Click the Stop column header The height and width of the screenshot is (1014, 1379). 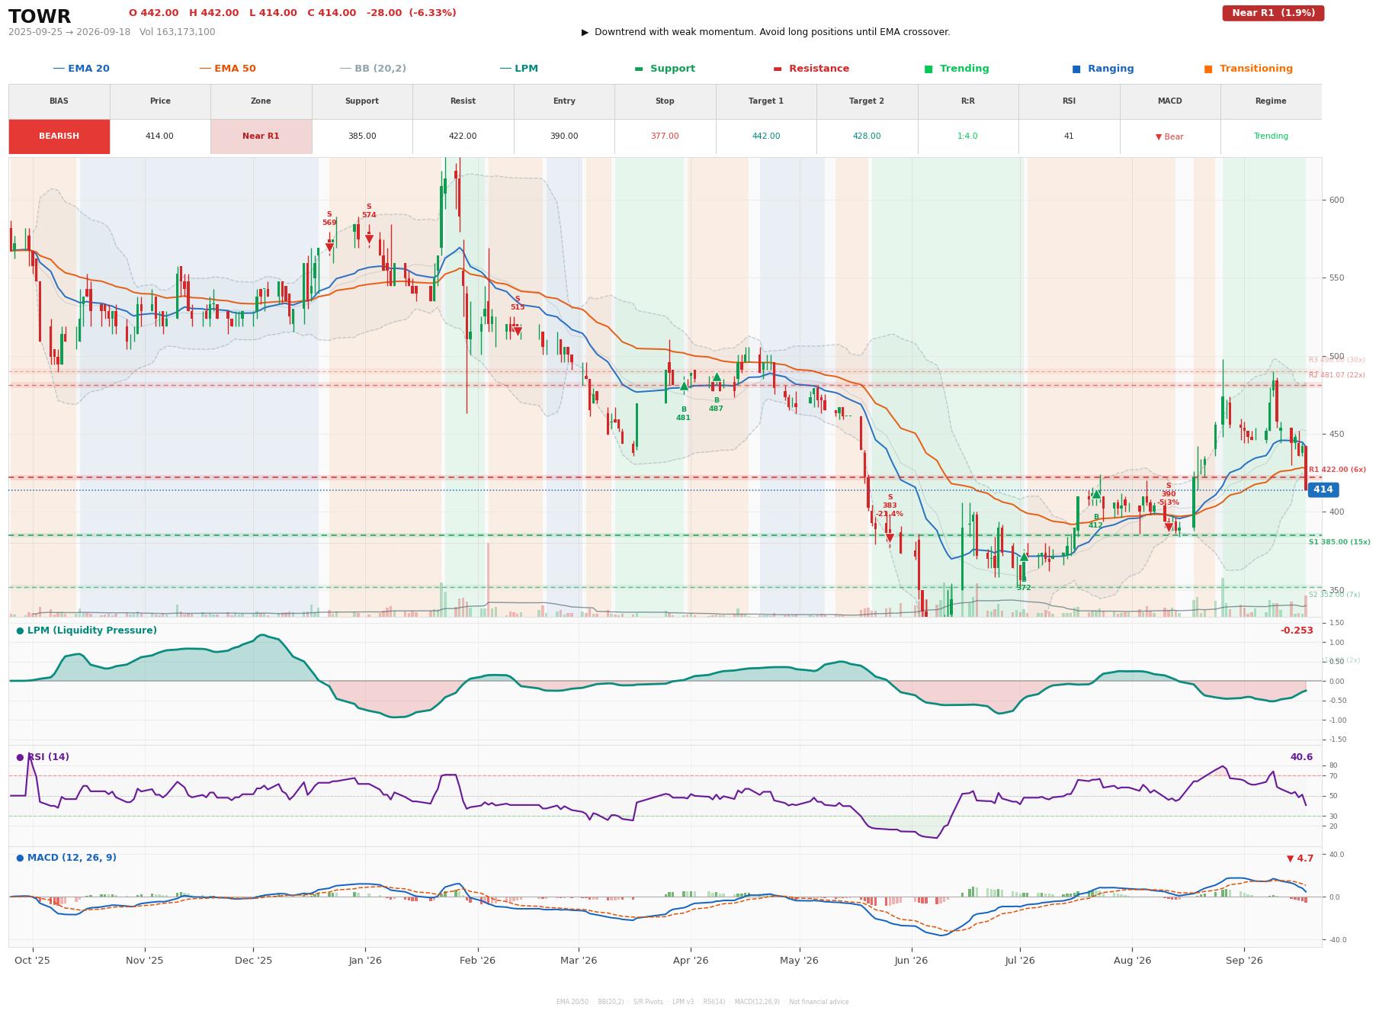click(665, 101)
